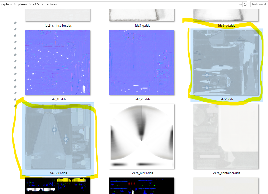The image size is (268, 194).
Task: Select the c47a_blr#1.dds blur texture thumbnail
Action: tap(142, 136)
